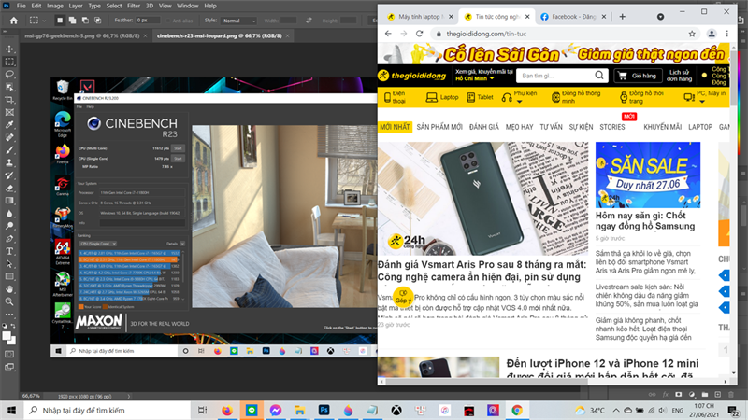Select the Object Selection tool
The width and height of the screenshot is (748, 420).
(9, 87)
